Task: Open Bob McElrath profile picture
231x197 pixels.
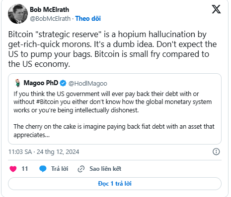Action: pos(18,14)
